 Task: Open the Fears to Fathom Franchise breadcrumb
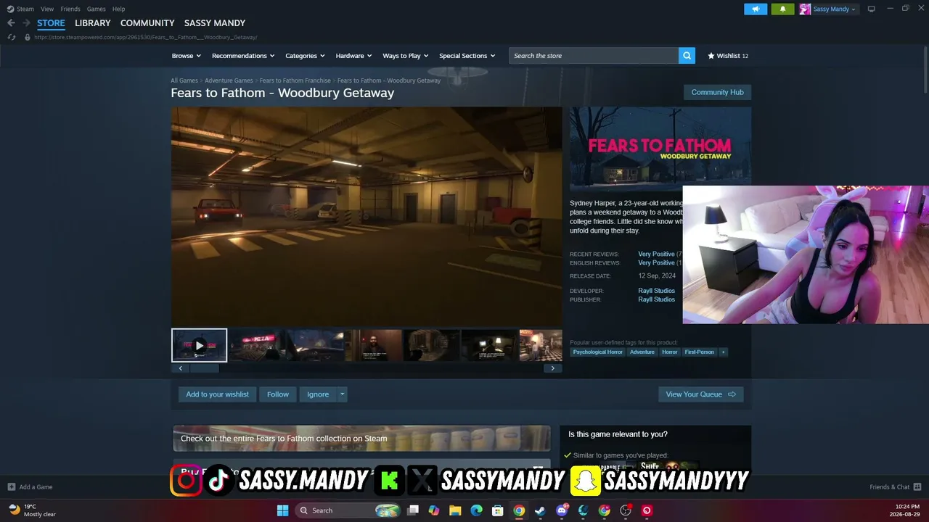pos(295,80)
